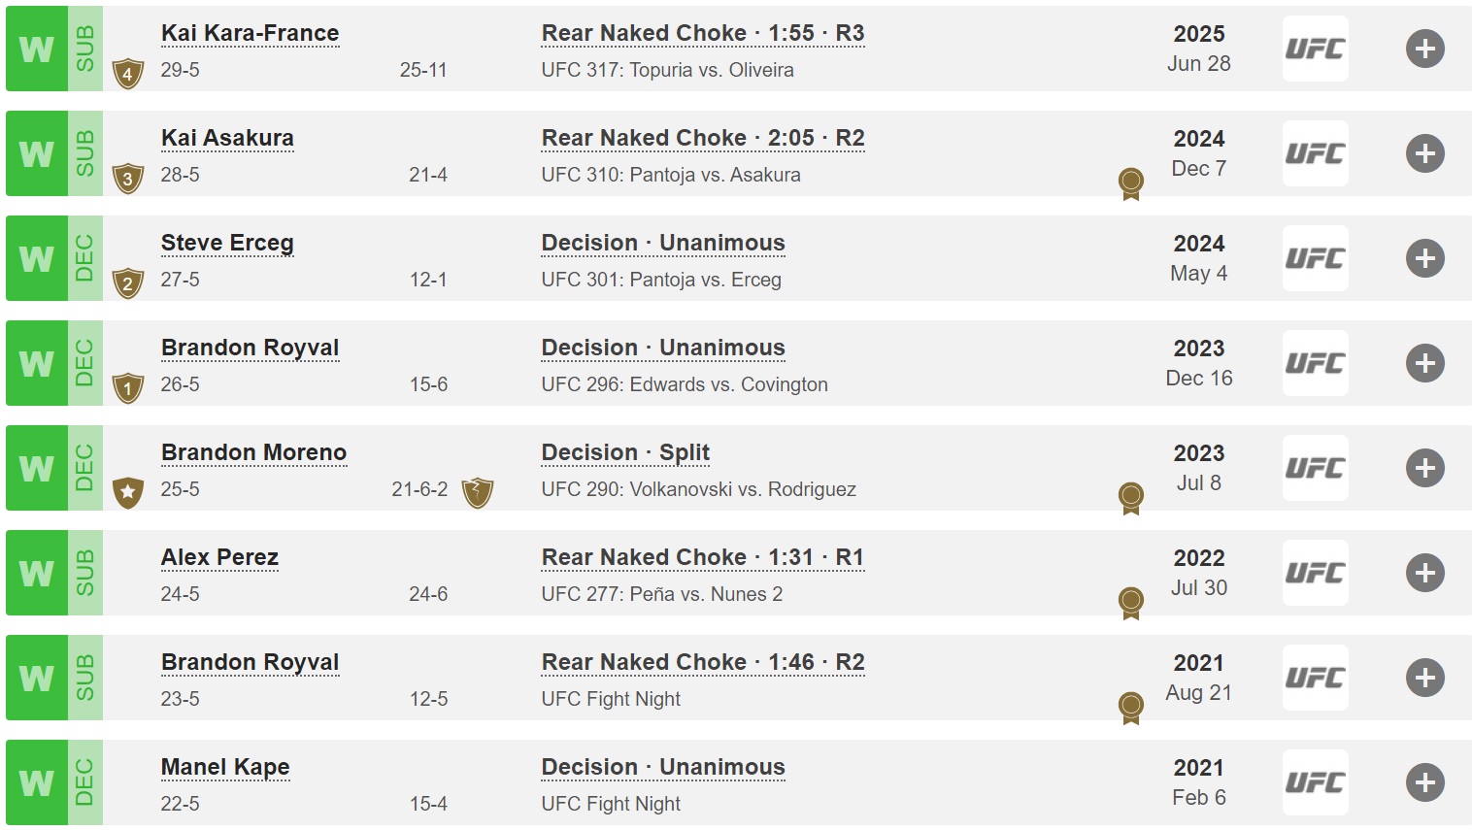Open Brandon Moreno fighter profile link

tap(253, 452)
